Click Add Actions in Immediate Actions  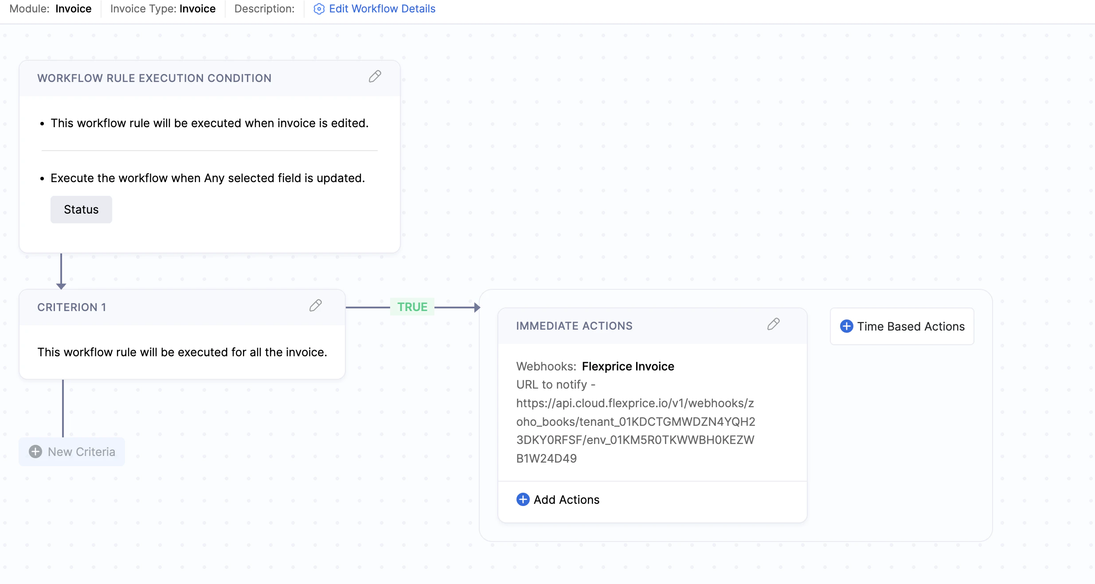[566, 499]
